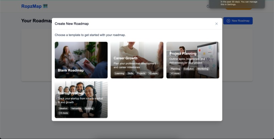
Task: Click the RopzMap logo text
Action: tap(31, 6)
